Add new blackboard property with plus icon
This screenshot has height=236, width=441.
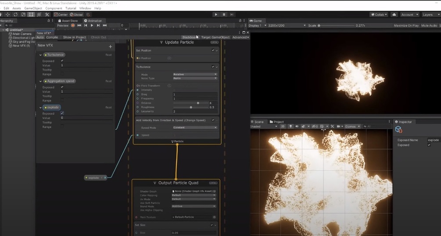[x=110, y=47]
